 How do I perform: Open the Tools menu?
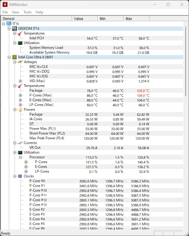click(x=27, y=12)
